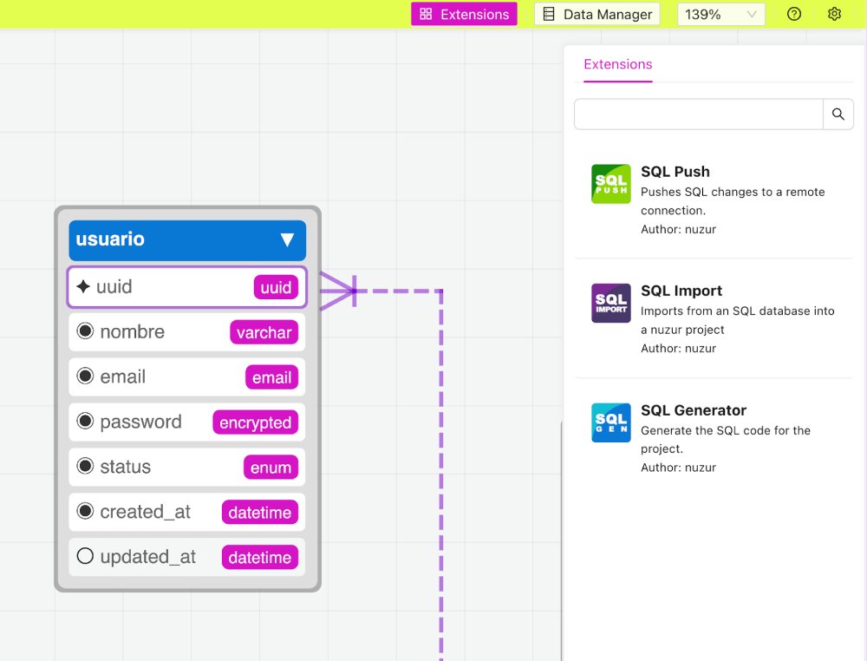Open the 139% zoom level dropdown
Image resolution: width=867 pixels, height=661 pixels.
point(720,14)
